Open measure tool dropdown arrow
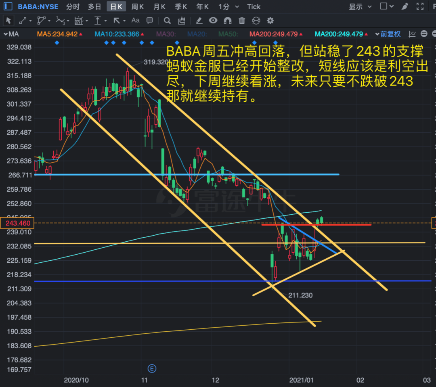Screen dimensions: 436x387 click(105, 21)
